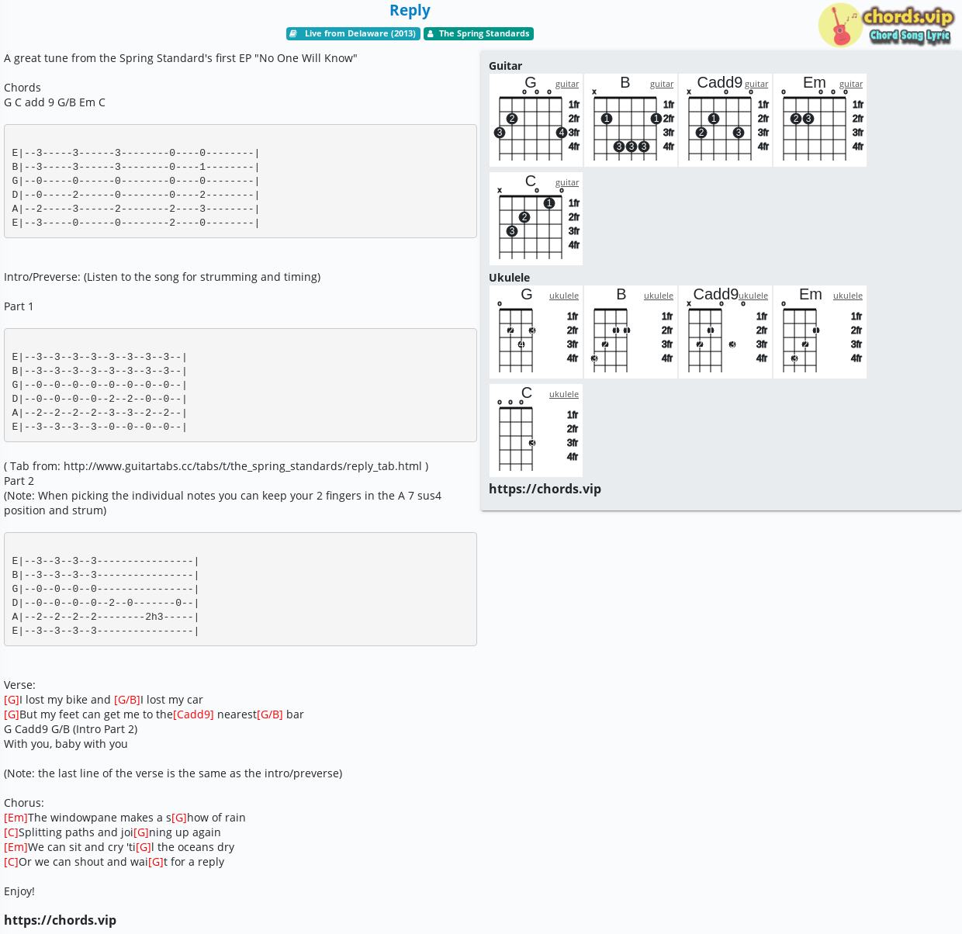Select the ukulele Cadd9 chord diagram

click(725, 332)
